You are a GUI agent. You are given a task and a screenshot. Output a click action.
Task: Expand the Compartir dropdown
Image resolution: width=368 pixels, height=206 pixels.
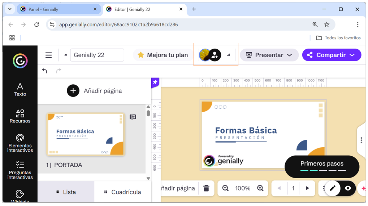(x=332, y=55)
